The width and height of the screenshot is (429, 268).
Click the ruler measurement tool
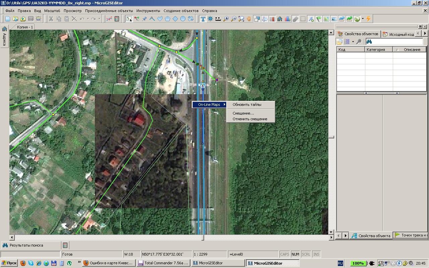click(218, 19)
